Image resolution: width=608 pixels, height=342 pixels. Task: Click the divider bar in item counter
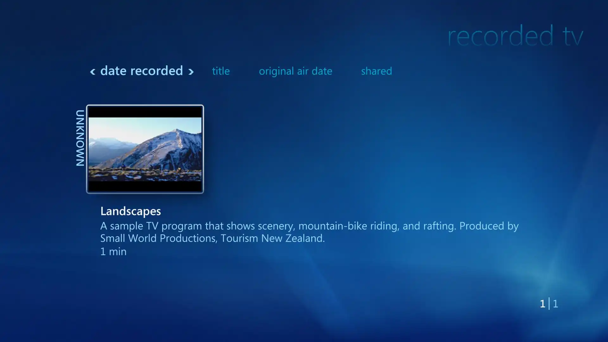pos(549,304)
